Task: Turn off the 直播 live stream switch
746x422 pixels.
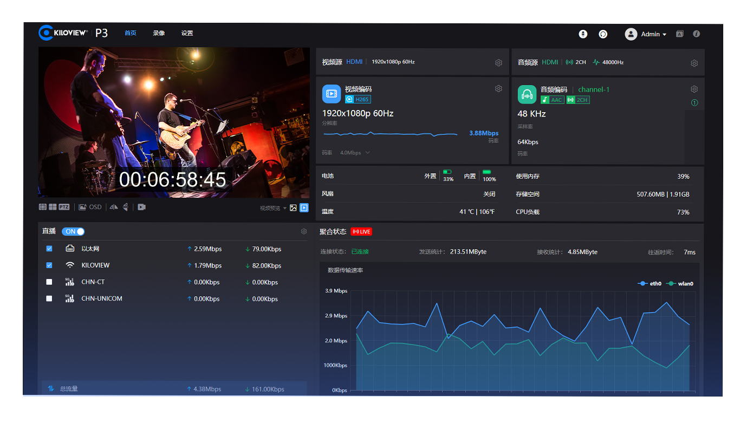Action: [73, 231]
